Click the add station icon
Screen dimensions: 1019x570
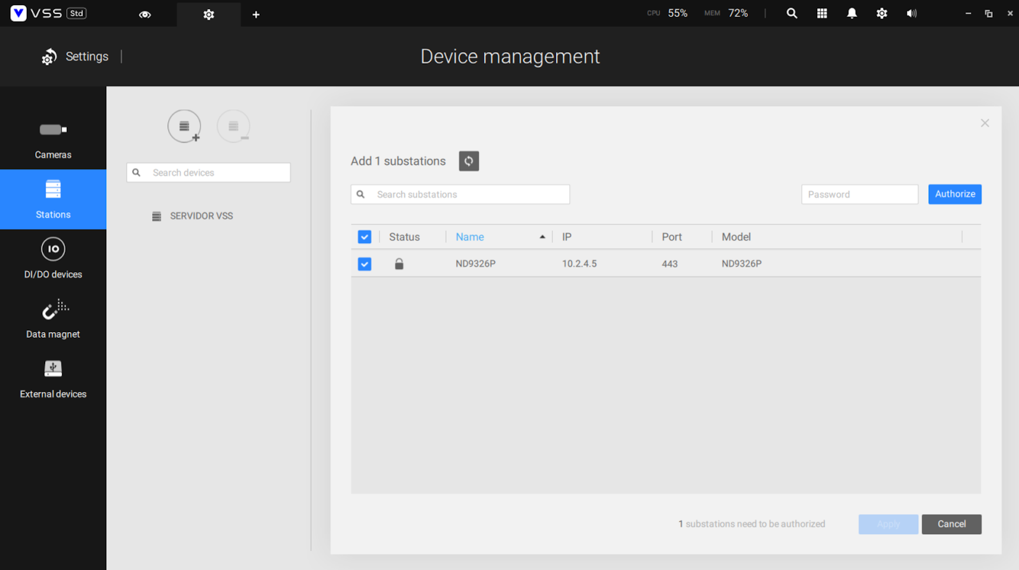point(184,126)
